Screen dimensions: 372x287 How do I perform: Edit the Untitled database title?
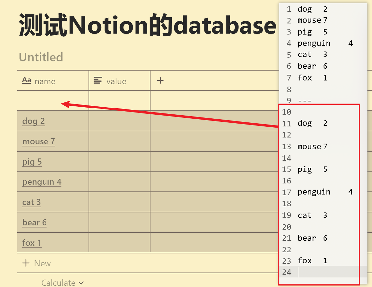point(41,57)
